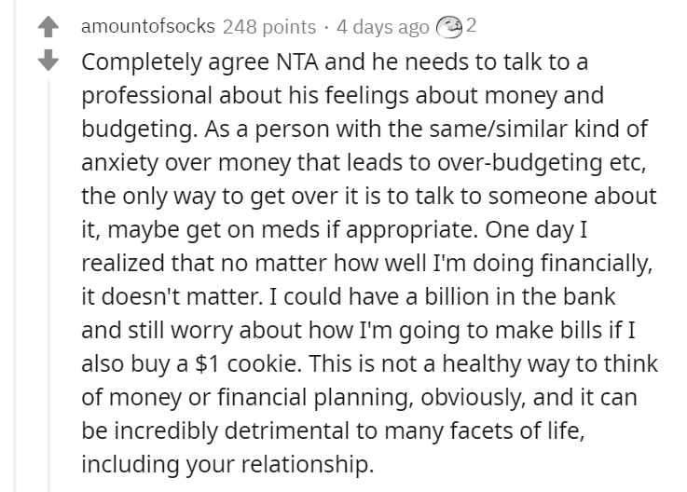The width and height of the screenshot is (687, 492).
Task: Click the award emoji icon beside timestamp
Action: 449,27
